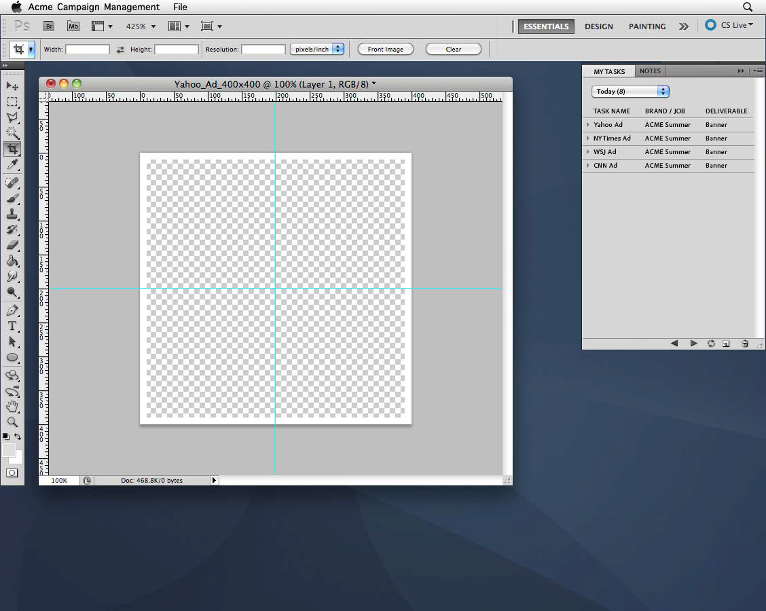This screenshot has width=766, height=611.
Task: Select the Quick Selection tool
Action: [12, 132]
